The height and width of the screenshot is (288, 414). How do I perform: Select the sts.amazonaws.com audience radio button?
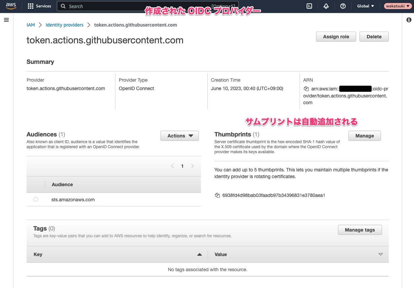pos(36,199)
